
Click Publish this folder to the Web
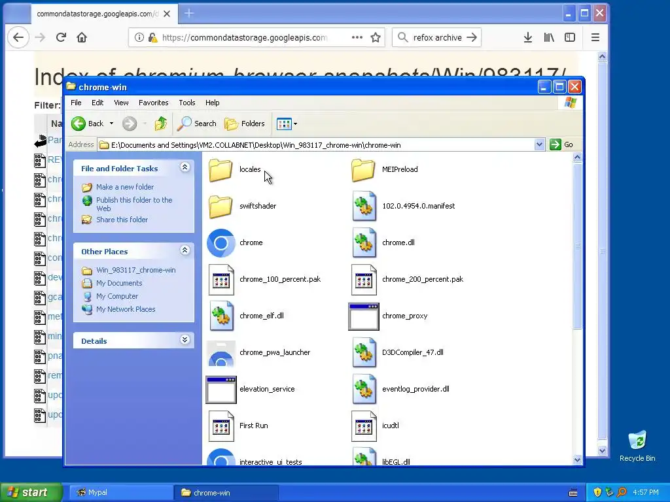(x=134, y=204)
